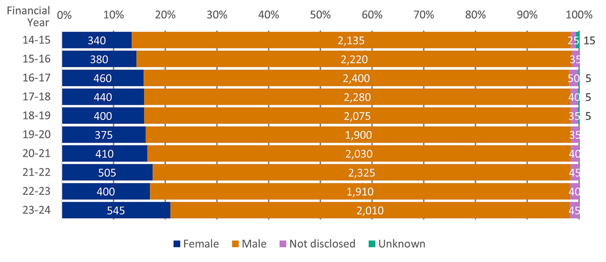Click the Not disclosed segment for 16-17
The image size is (606, 262).
(573, 78)
